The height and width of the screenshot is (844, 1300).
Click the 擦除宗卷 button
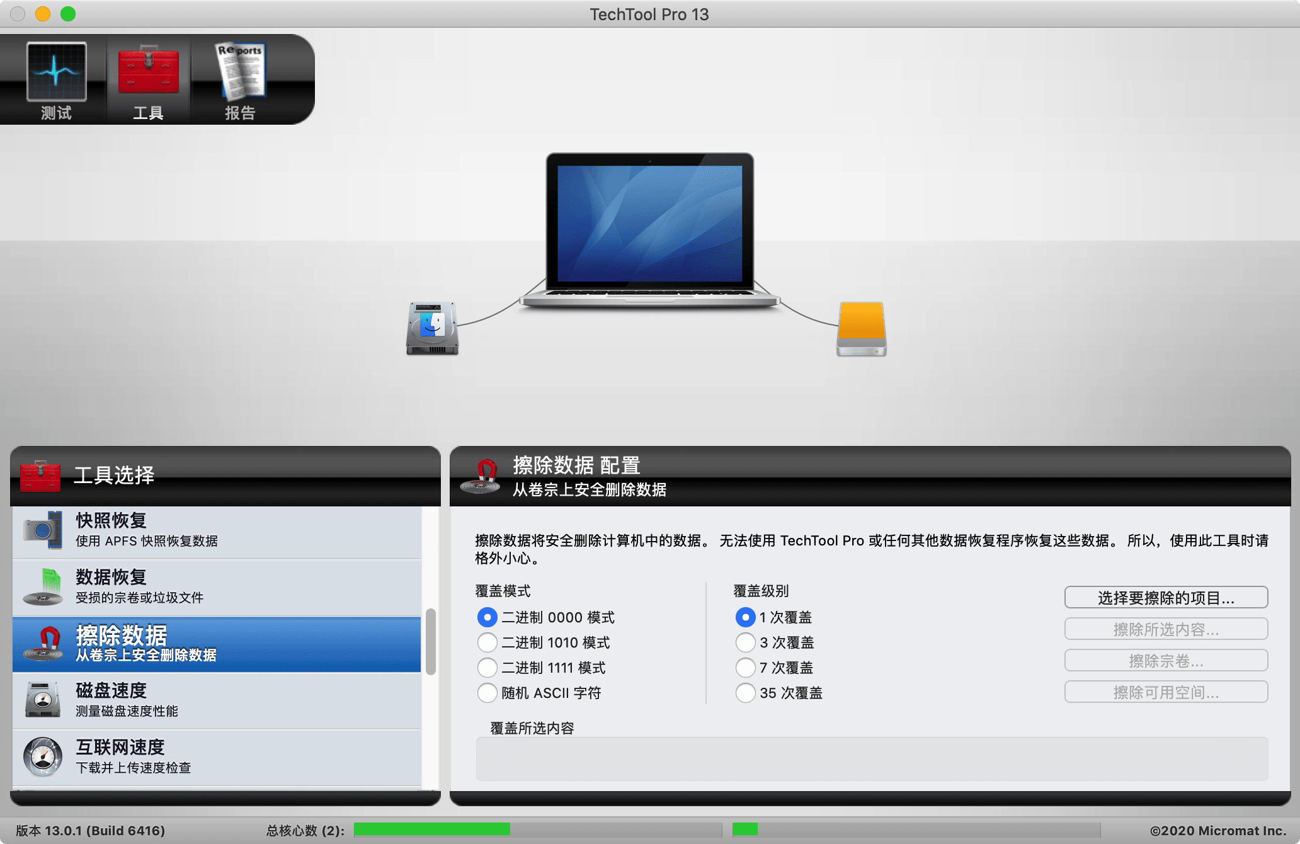(1166, 660)
